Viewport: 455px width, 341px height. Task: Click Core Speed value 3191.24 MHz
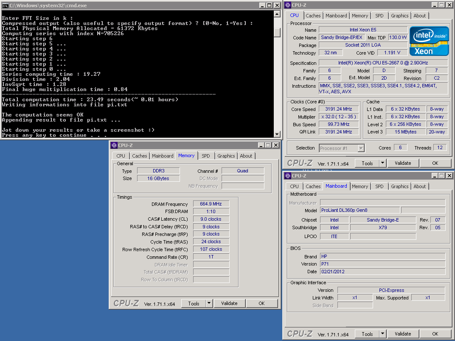point(338,109)
